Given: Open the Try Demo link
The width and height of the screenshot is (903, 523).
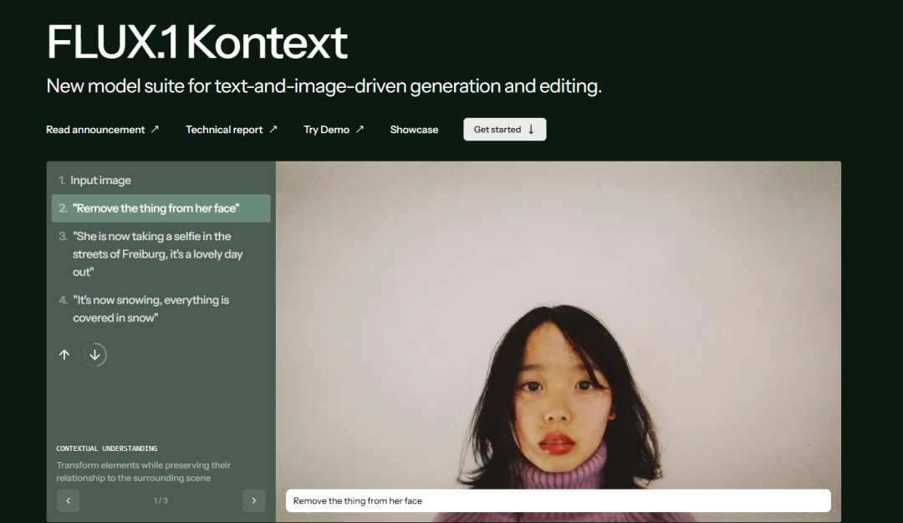Looking at the screenshot, I should [x=334, y=130].
